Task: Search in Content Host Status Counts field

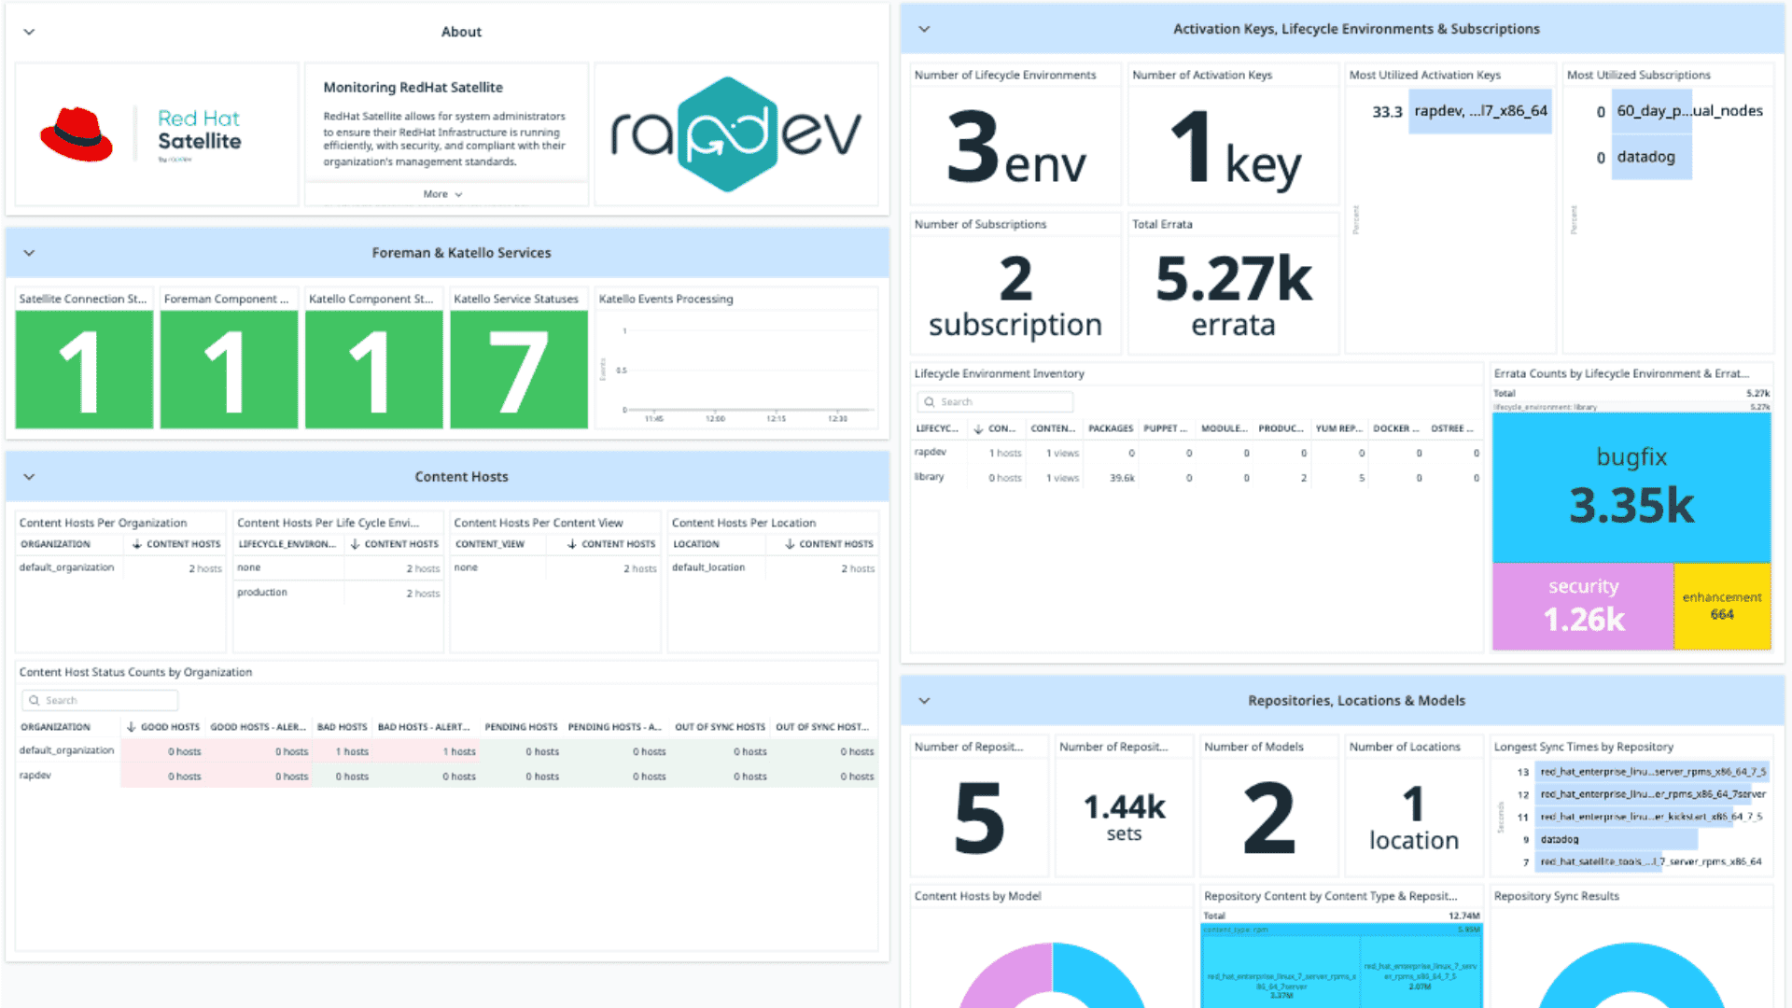Action: click(99, 701)
